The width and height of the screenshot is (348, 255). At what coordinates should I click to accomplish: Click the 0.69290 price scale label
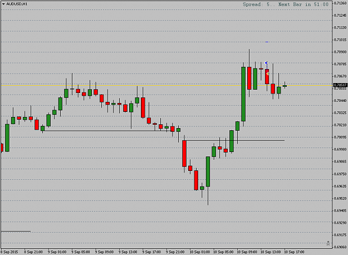(340, 223)
